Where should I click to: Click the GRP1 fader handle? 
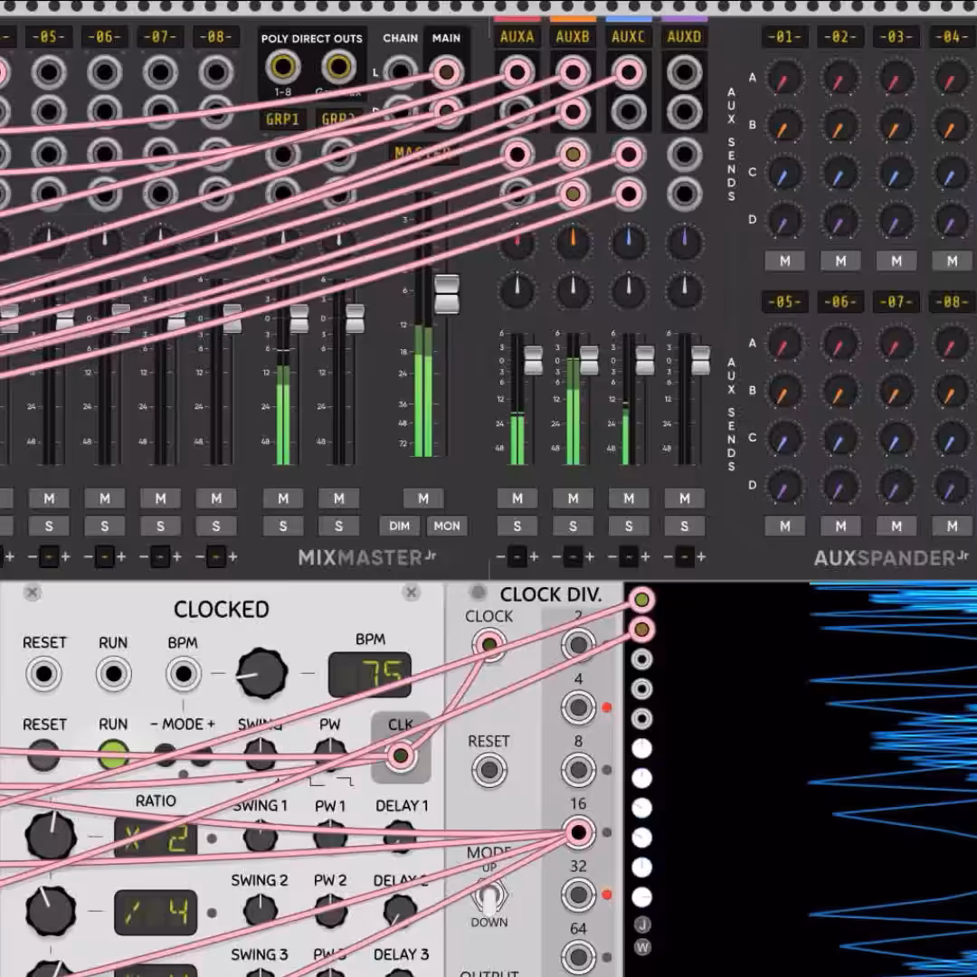299,318
